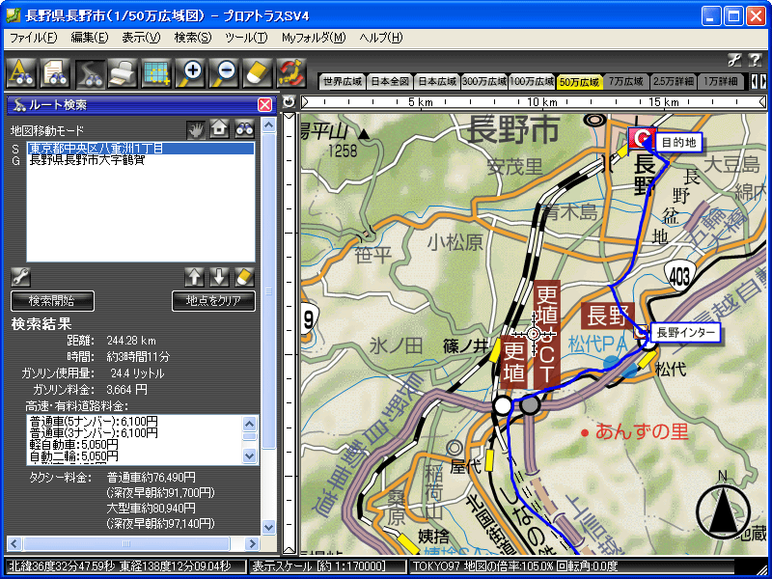Click the route panel vertical scrollbar thumb
This screenshot has height=579, width=772.
pyautogui.click(x=268, y=291)
